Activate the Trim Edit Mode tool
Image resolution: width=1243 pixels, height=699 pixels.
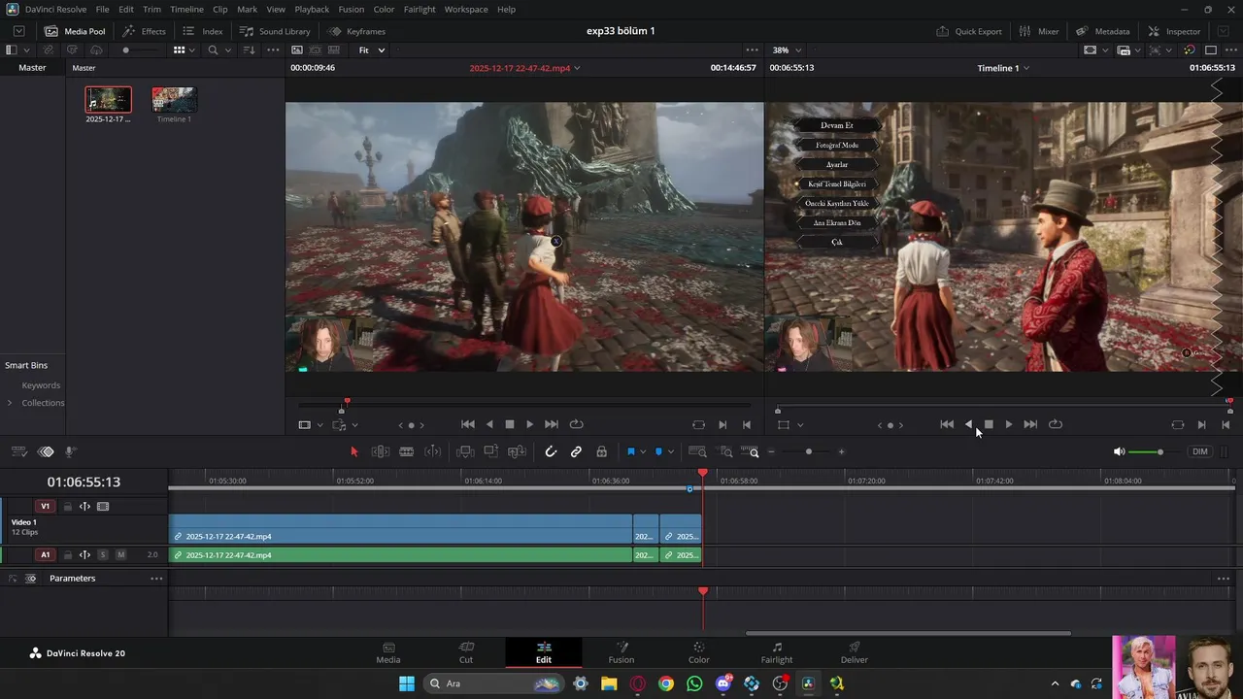click(381, 451)
